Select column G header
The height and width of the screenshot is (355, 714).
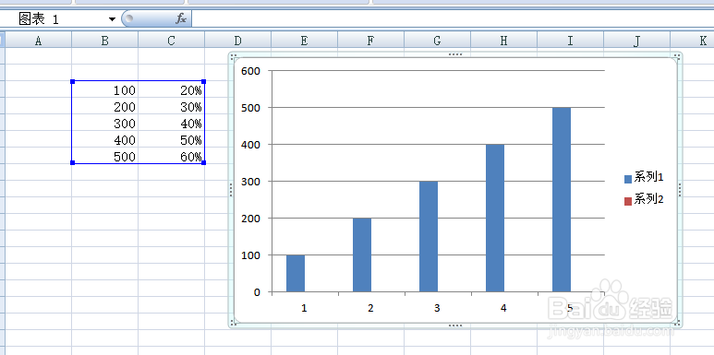pos(437,41)
